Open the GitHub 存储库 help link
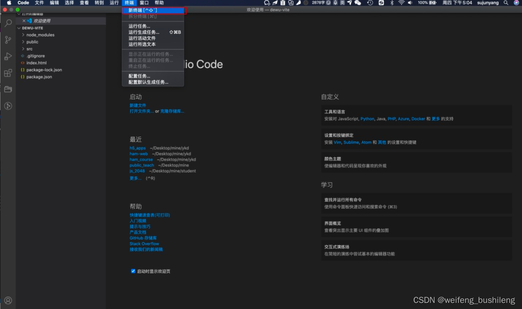Screen dimensions: 522x309 pyautogui.click(x=143, y=238)
